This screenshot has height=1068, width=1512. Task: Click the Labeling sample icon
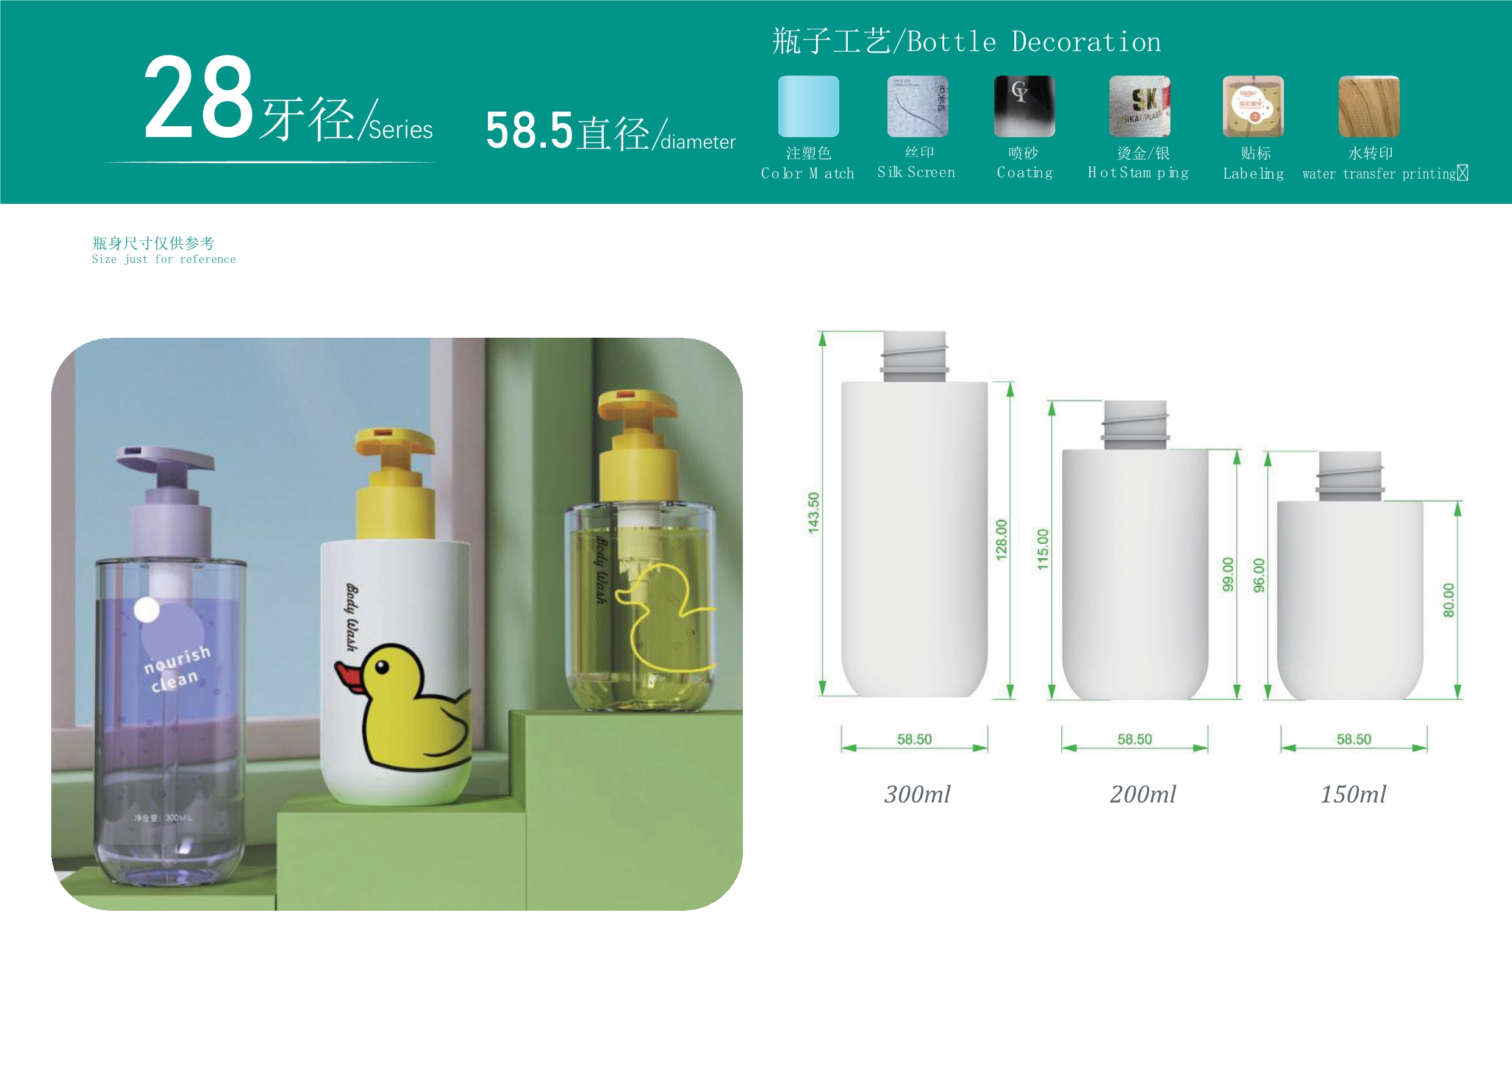coord(1253,106)
